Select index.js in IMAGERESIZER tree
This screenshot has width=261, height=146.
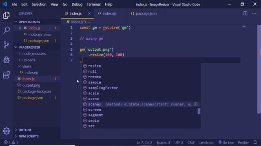[37, 79]
